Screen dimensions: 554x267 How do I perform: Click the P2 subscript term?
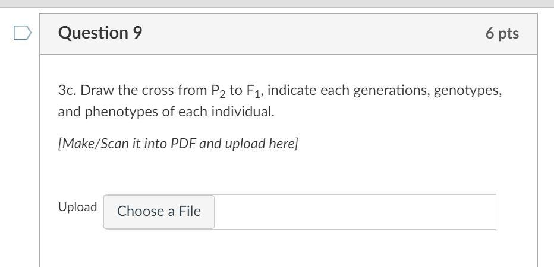pyautogui.click(x=216, y=91)
